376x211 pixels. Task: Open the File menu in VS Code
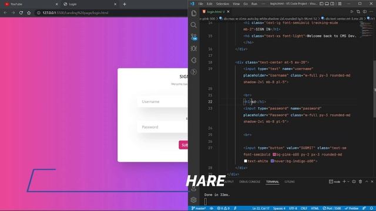[x=201, y=4]
